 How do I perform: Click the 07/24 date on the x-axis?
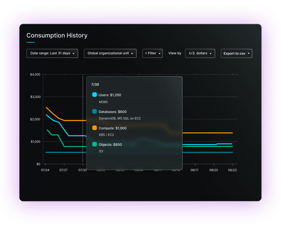coord(45,170)
